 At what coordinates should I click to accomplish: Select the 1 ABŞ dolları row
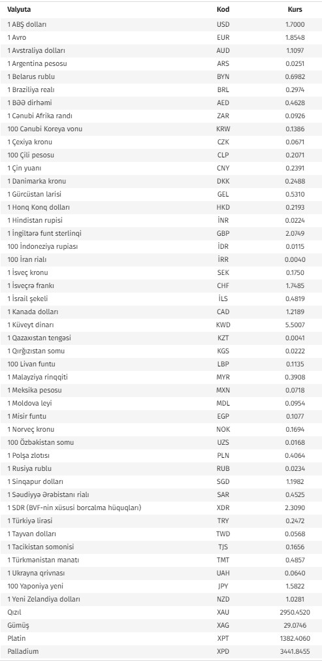161,24
